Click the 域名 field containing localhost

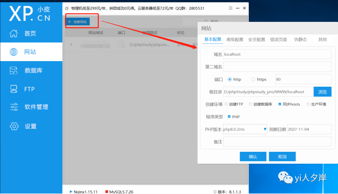(x=277, y=54)
